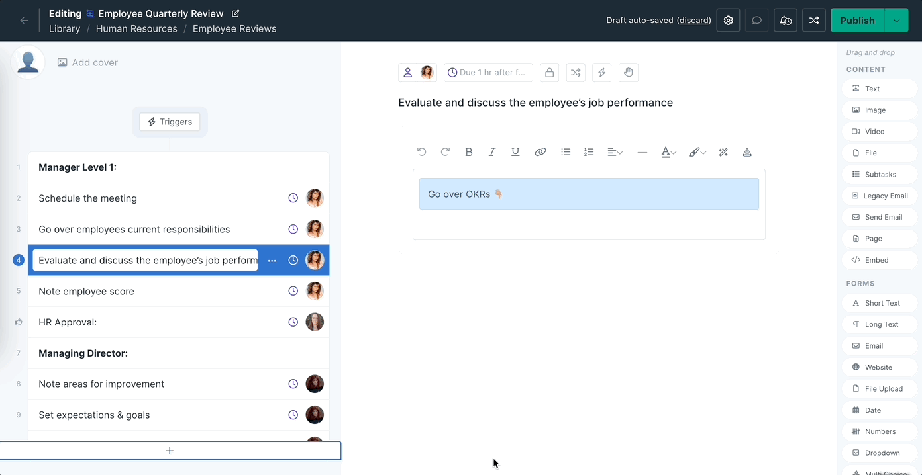Click the 'Go over OKRs' text block
Image resolution: width=922 pixels, height=475 pixels.
(589, 194)
